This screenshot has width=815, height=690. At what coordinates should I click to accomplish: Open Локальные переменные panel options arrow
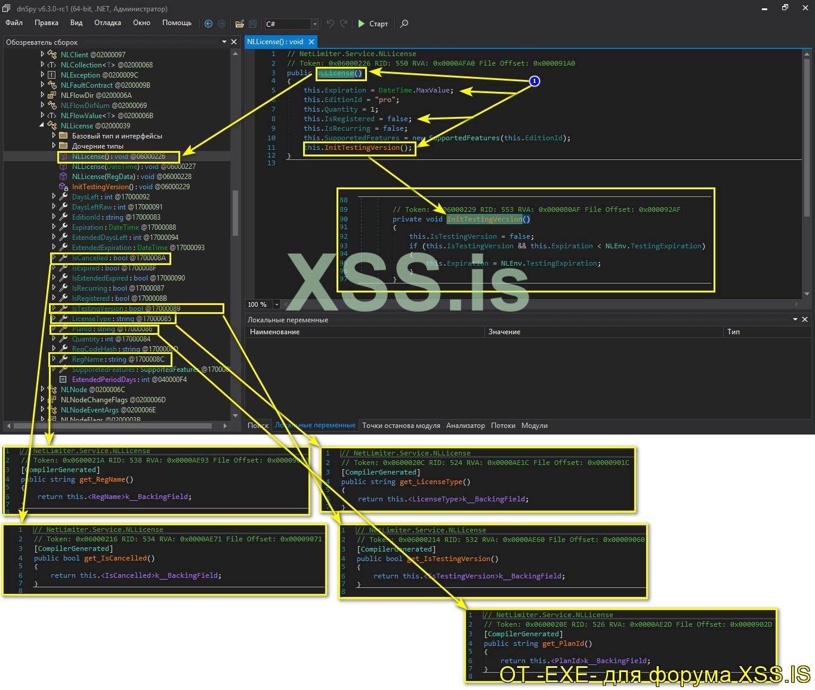coord(795,319)
